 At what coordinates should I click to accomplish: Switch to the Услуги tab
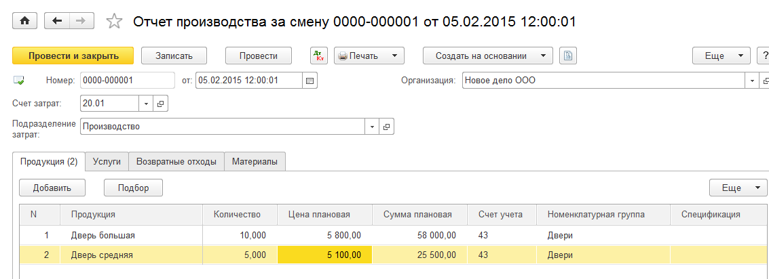[107, 162]
